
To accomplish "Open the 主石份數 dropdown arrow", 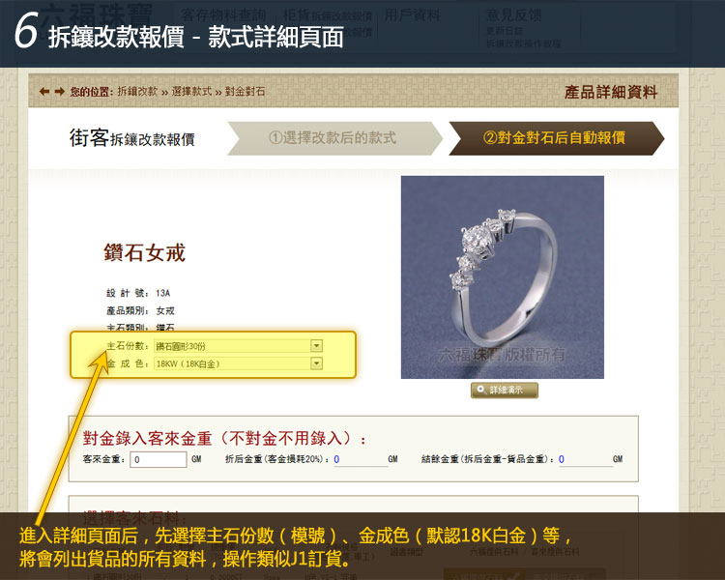I will pyautogui.click(x=317, y=345).
